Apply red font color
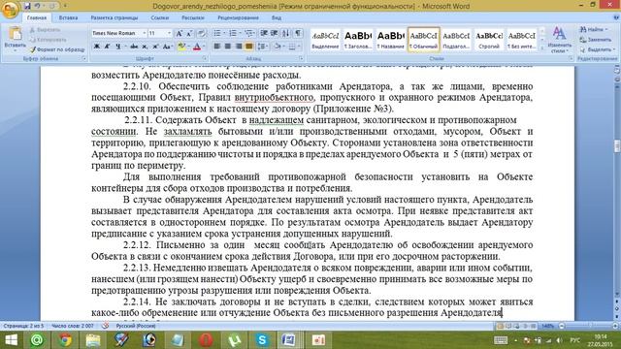 [197, 47]
